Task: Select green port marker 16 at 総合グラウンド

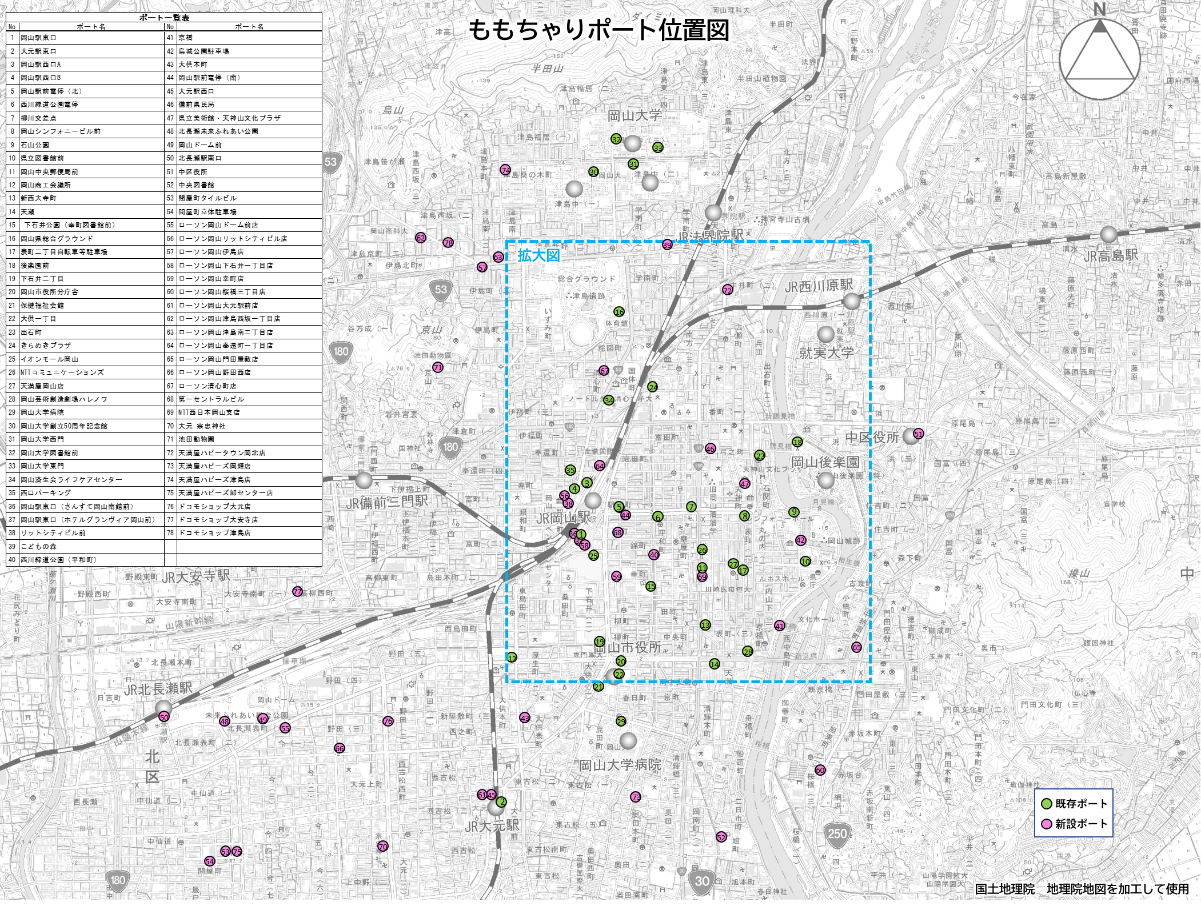Action: pos(619,312)
